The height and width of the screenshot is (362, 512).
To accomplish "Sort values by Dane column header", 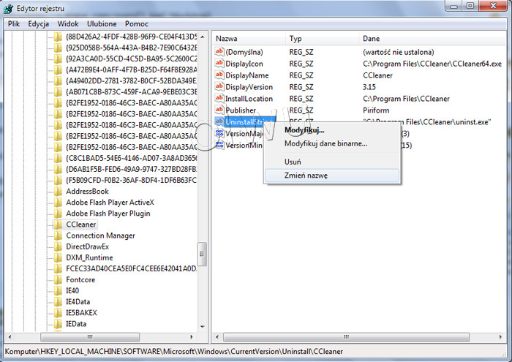I will click(x=433, y=39).
